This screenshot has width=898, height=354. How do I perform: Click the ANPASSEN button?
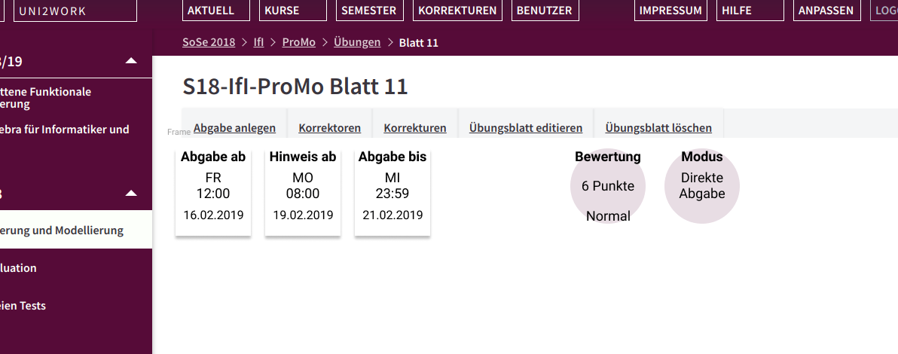pos(826,11)
